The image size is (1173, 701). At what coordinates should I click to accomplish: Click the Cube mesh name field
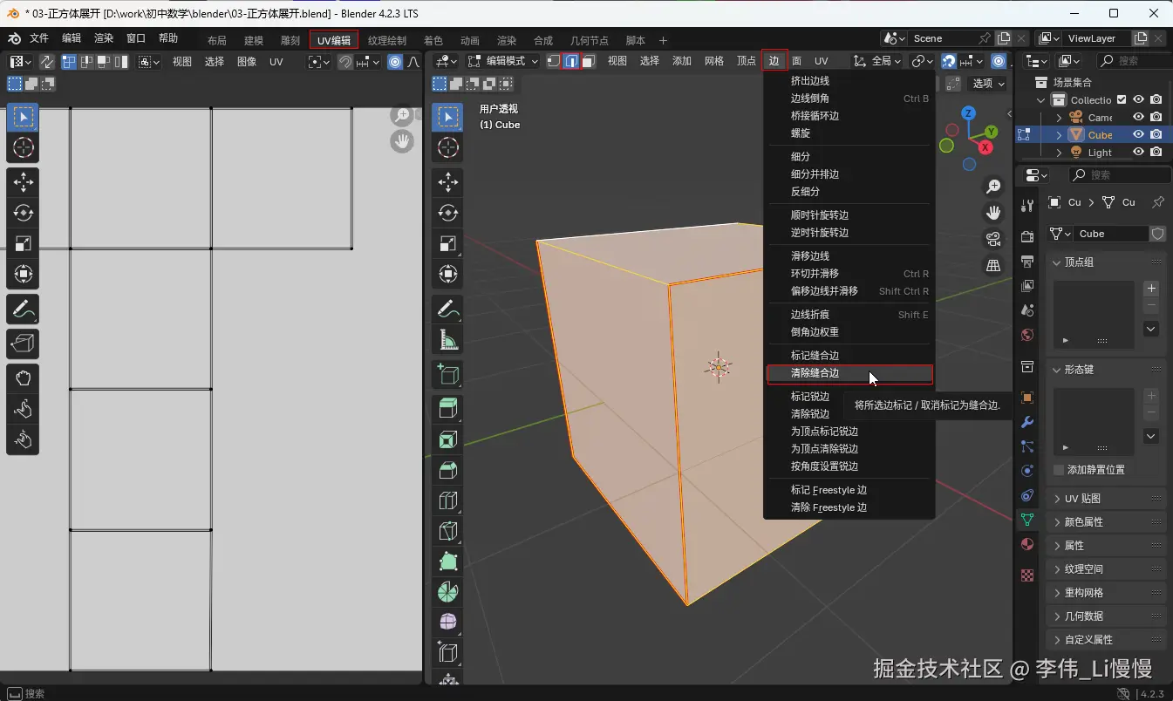pyautogui.click(x=1111, y=234)
